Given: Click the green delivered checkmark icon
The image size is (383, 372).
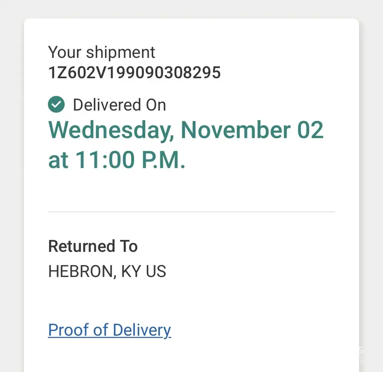Looking at the screenshot, I should (x=56, y=105).
